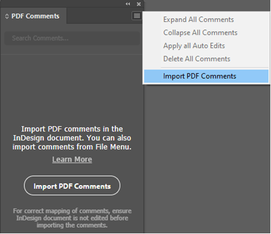Screen dimensions: 271x234
Task: Open the PDF Comments panel flyout menu icon
Action: (x=137, y=16)
